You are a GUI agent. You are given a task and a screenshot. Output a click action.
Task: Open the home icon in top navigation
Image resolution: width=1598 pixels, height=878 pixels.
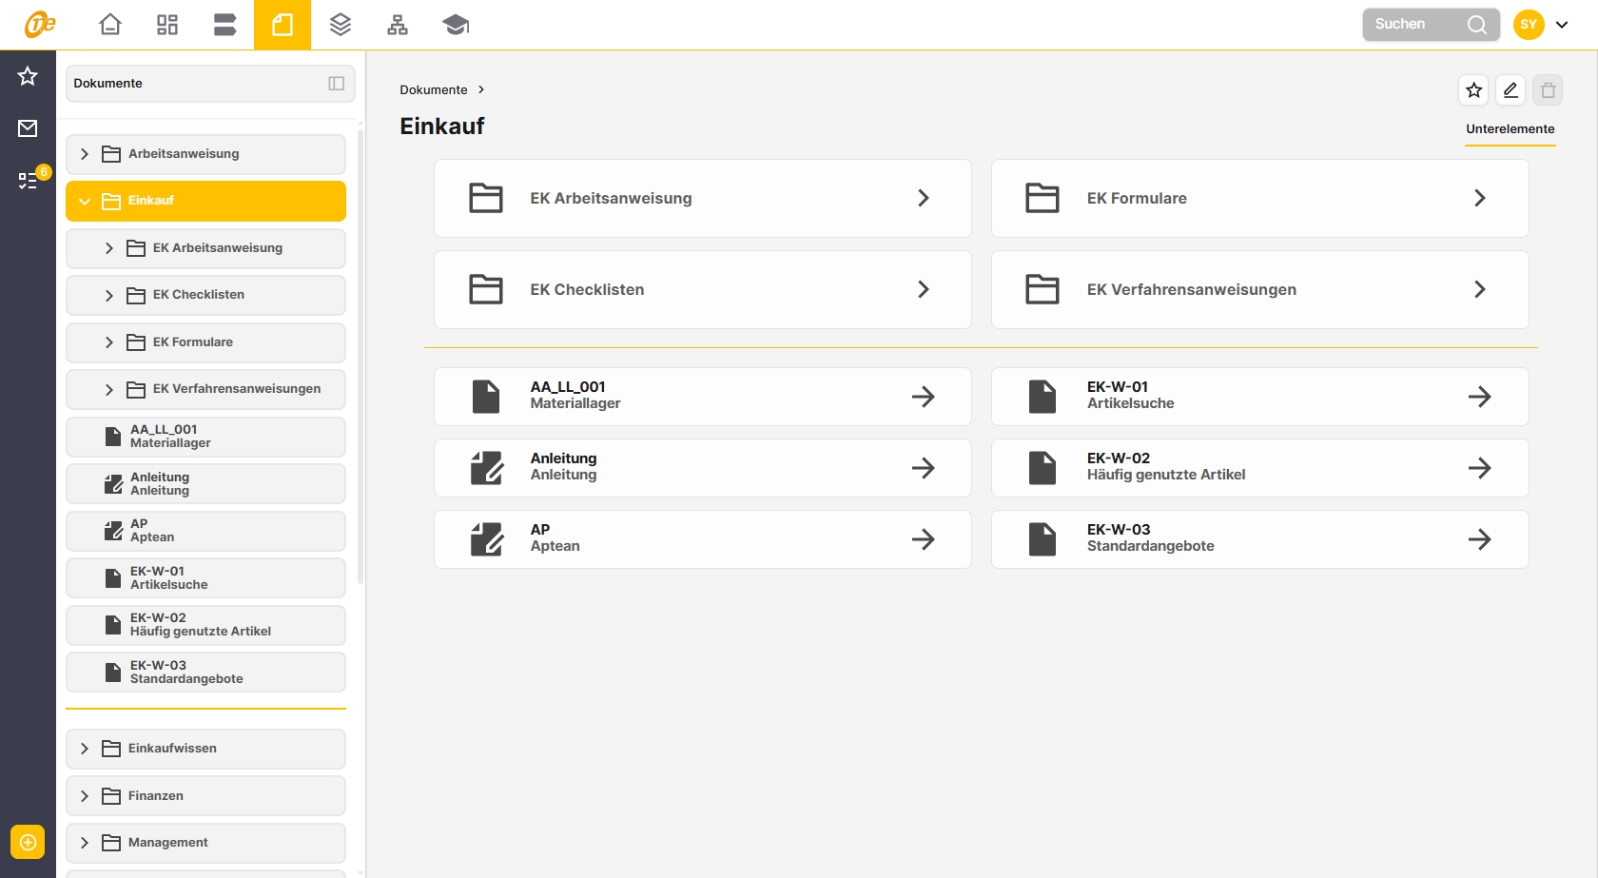(110, 25)
